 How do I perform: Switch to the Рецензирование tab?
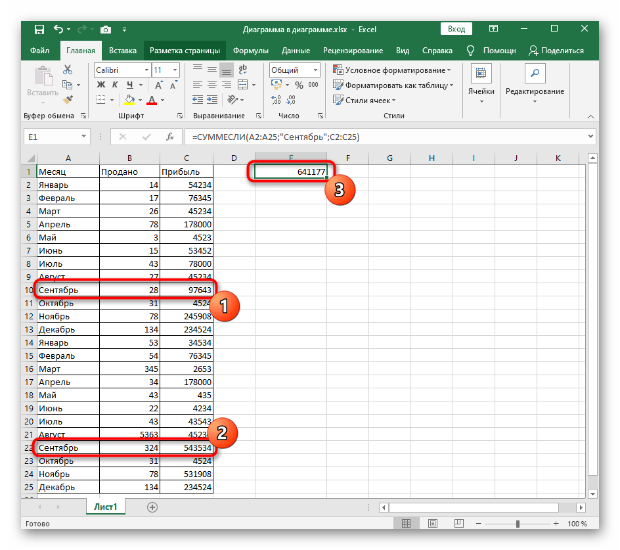tap(353, 51)
